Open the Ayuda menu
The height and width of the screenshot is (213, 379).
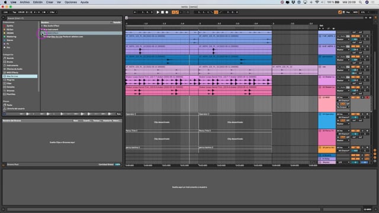pos(84,2)
